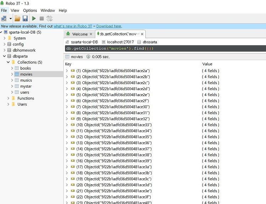This screenshot has width=266, height=204.
Task: Click the dbsparta database cylinder icon in tree
Action: tap(9, 56)
